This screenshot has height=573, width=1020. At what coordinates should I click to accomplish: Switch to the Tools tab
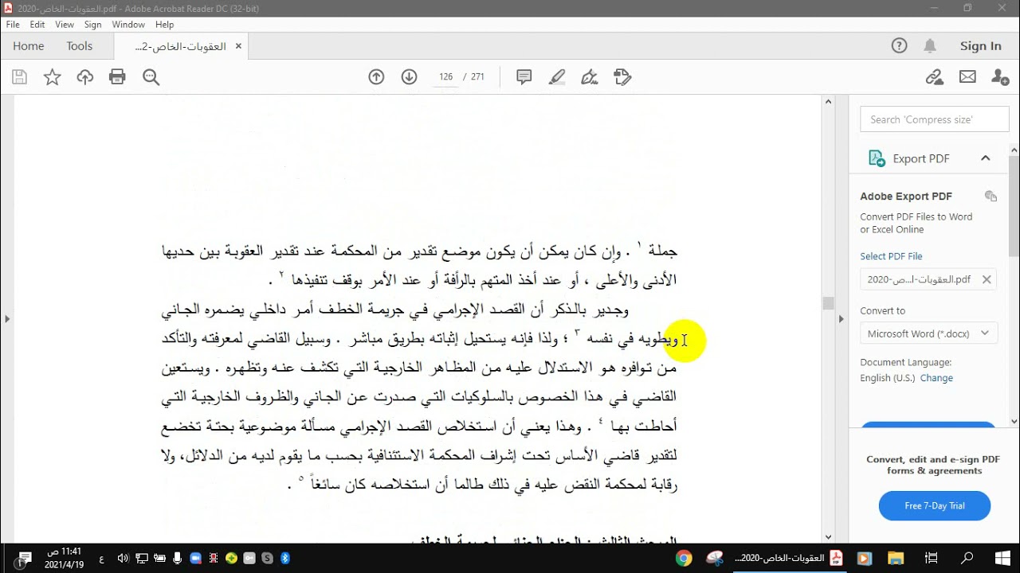tap(80, 46)
